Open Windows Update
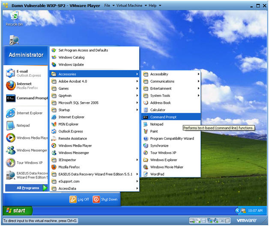Image resolution: width=269 pixels, height=226 pixels. click(94, 65)
